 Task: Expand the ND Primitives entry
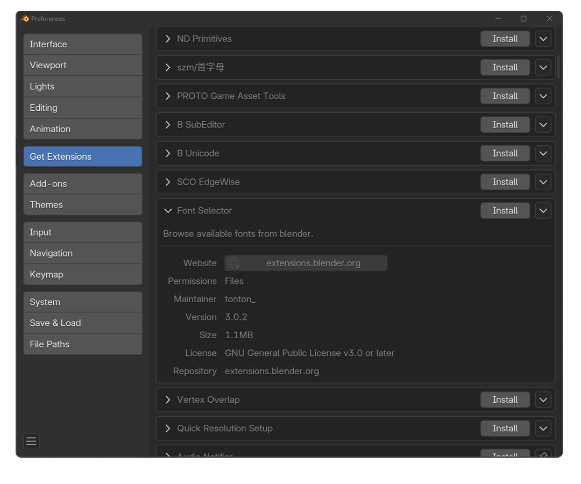coord(168,39)
